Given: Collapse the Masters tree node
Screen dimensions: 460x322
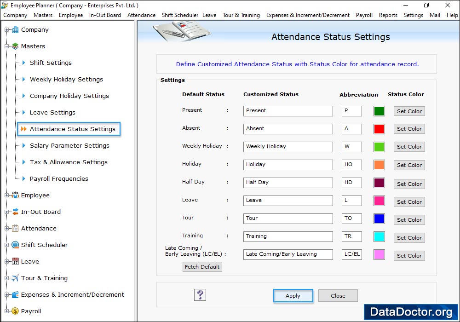Looking at the screenshot, I should 6,46.
